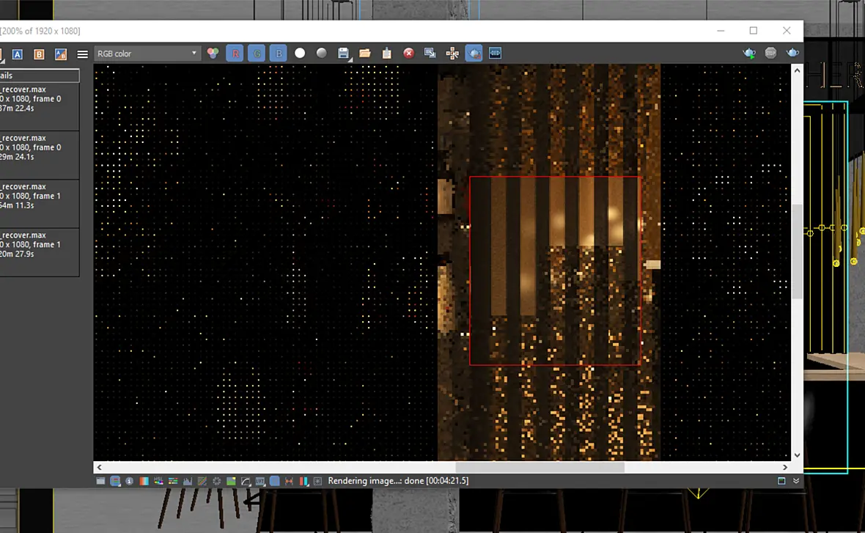This screenshot has width=865, height=533.
Task: Toggle the red channel button
Action: [x=235, y=54]
